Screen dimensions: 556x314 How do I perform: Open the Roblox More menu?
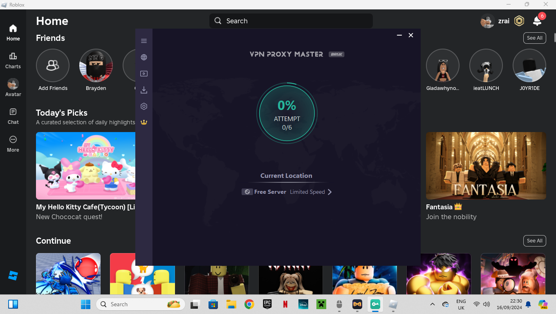[13, 144]
